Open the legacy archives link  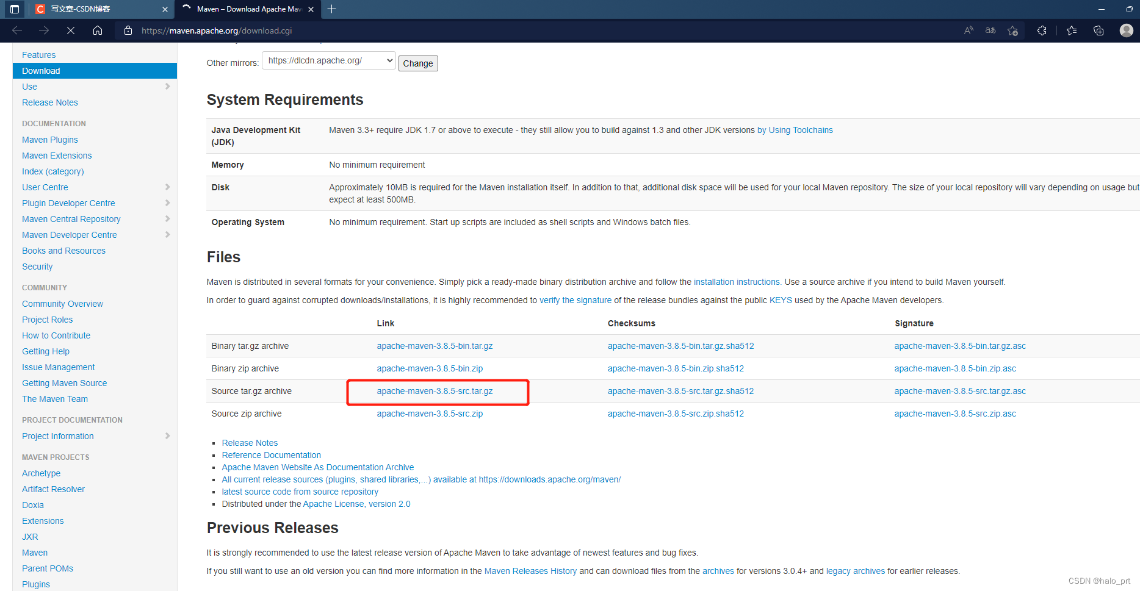[855, 571]
